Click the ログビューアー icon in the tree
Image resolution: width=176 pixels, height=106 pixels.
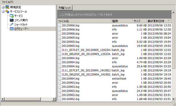(x=11, y=29)
